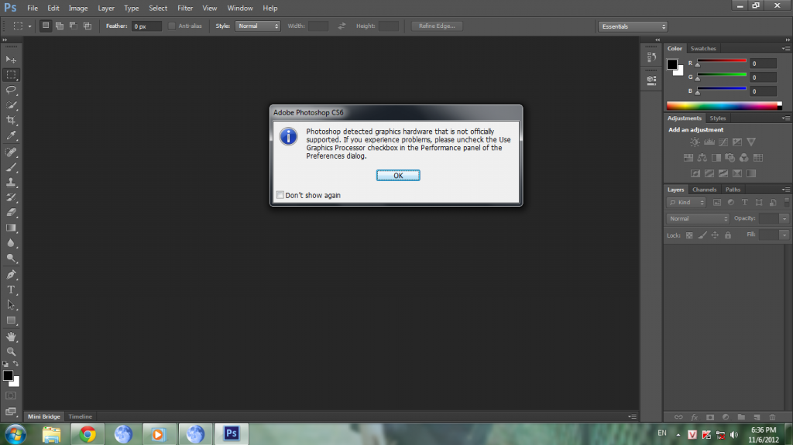This screenshot has height=445, width=793.
Task: Select the Hand tool
Action: click(x=11, y=337)
